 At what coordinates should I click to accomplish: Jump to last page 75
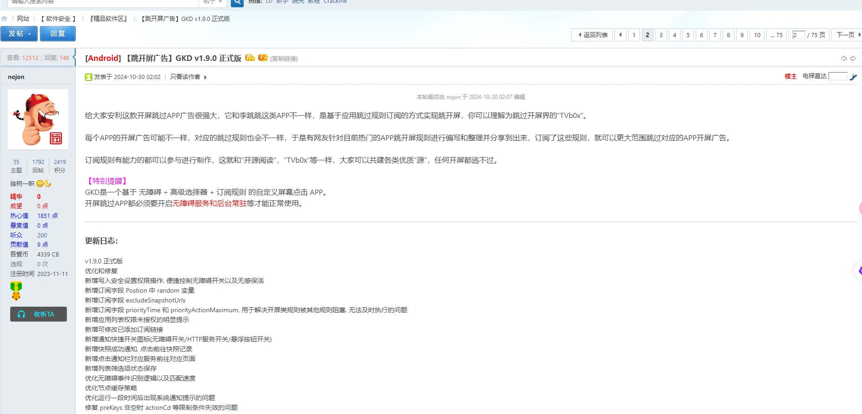point(777,35)
